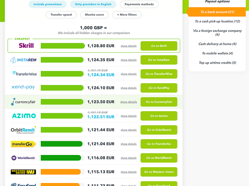Click the Skrill provider logo

pos(26,46)
